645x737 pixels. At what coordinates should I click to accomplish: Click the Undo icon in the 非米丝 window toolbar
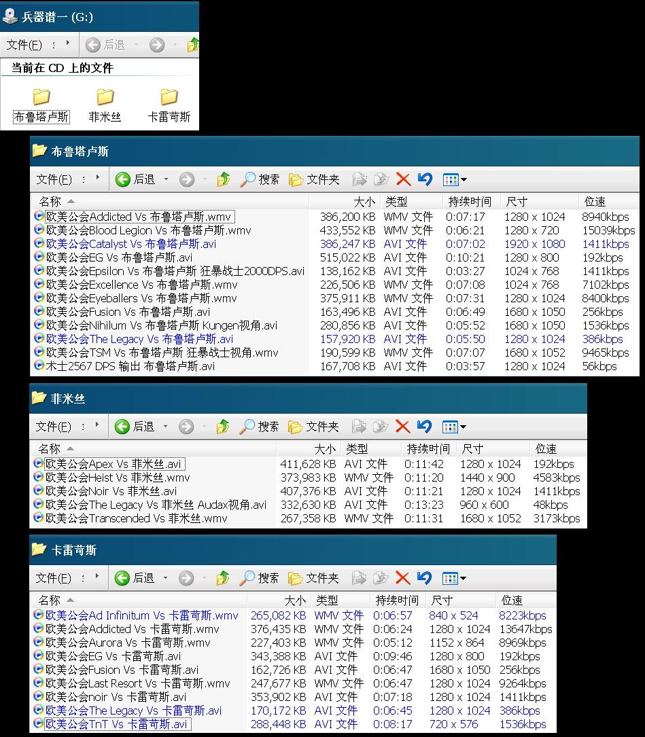click(x=424, y=427)
